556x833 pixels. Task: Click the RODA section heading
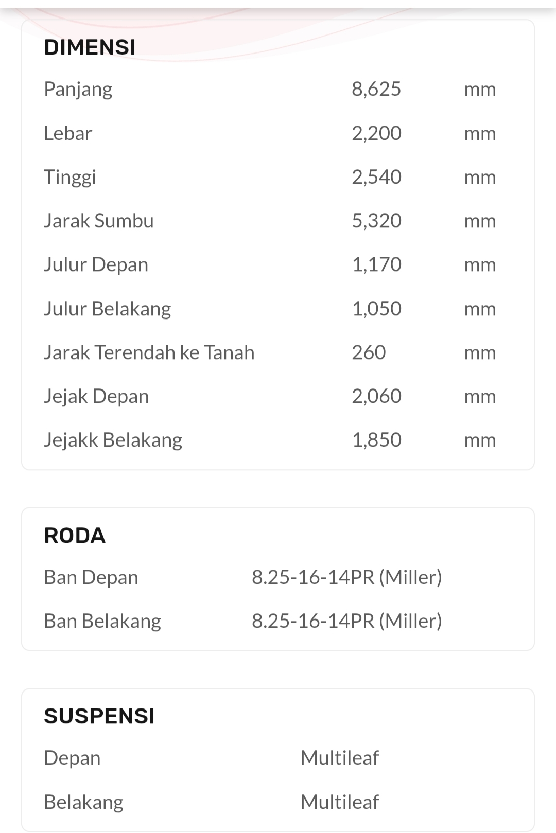click(x=75, y=536)
